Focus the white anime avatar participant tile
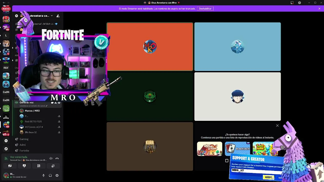The width and height of the screenshot is (324, 182). click(237, 97)
